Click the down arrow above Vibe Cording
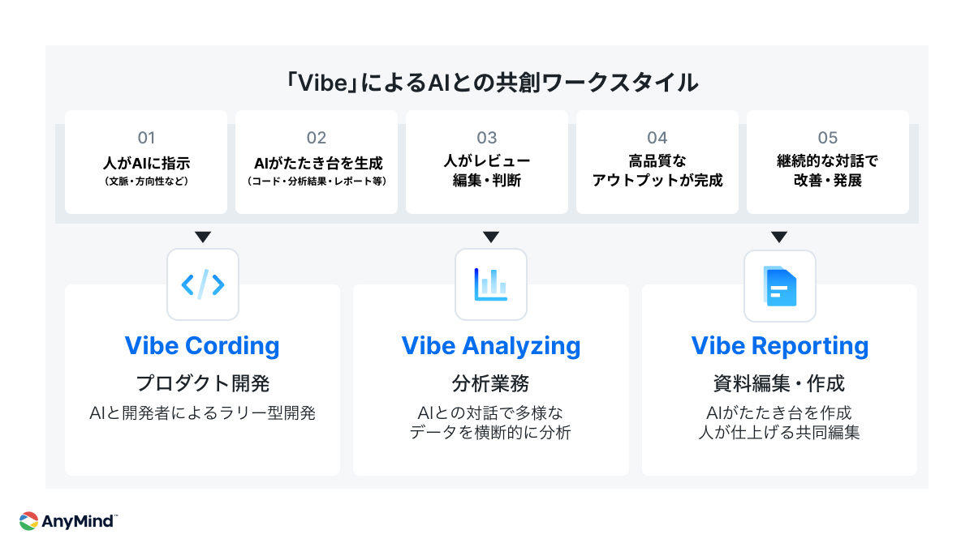The image size is (974, 547). [x=203, y=237]
